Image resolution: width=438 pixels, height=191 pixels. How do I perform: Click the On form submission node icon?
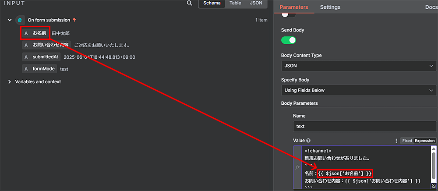tap(20, 20)
